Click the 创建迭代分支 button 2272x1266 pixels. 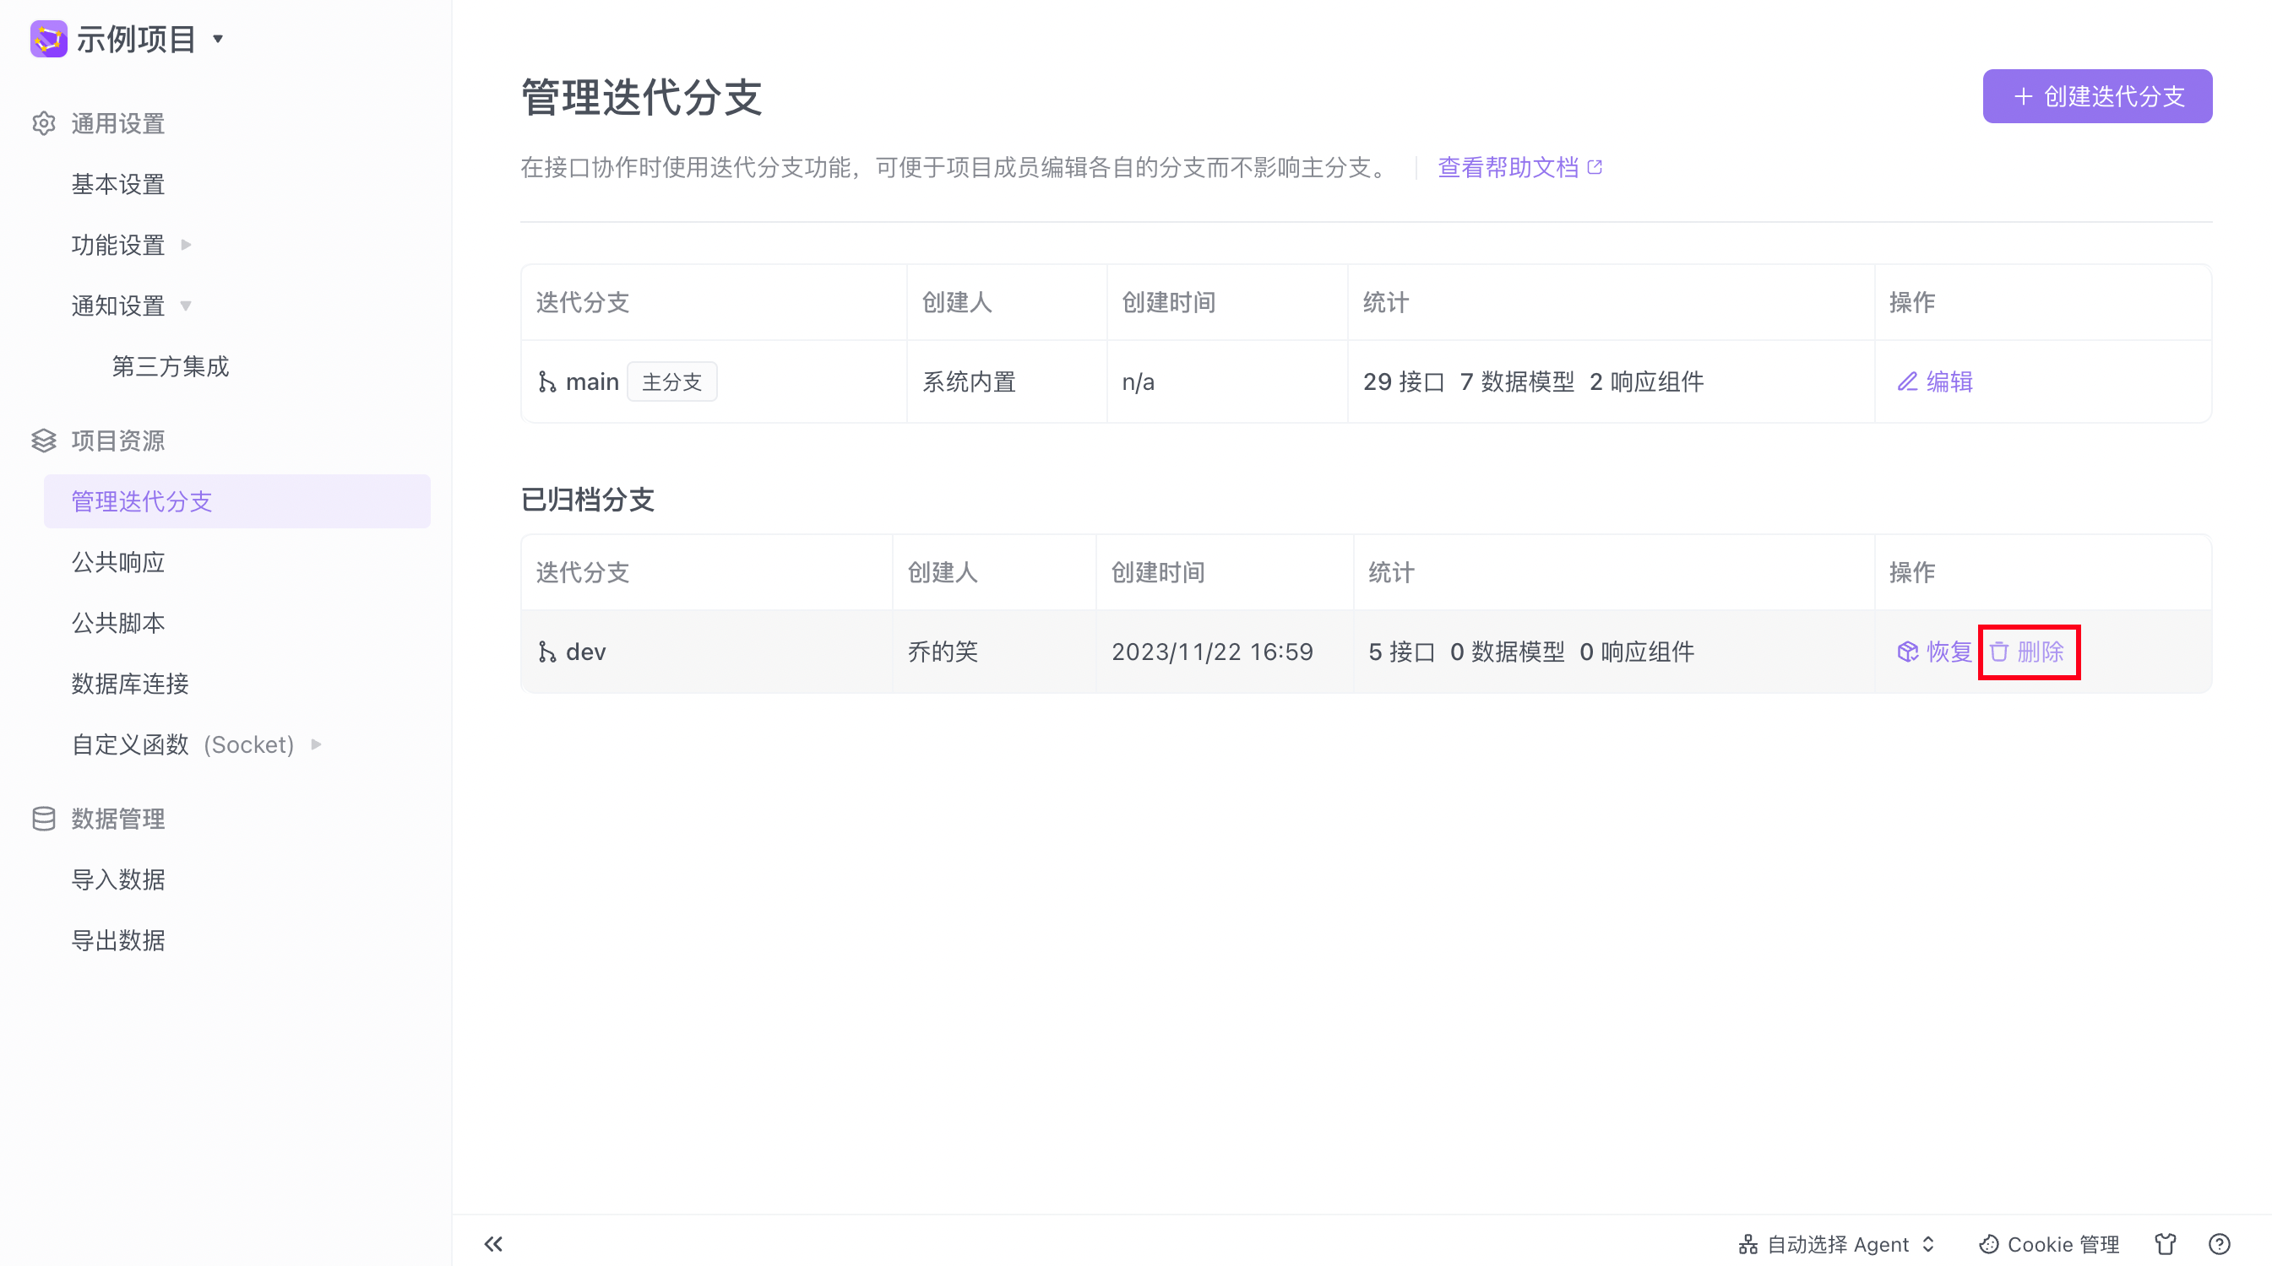point(2097,96)
